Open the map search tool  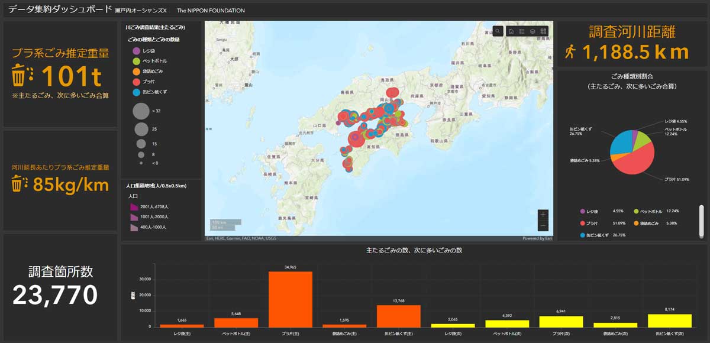click(498, 31)
